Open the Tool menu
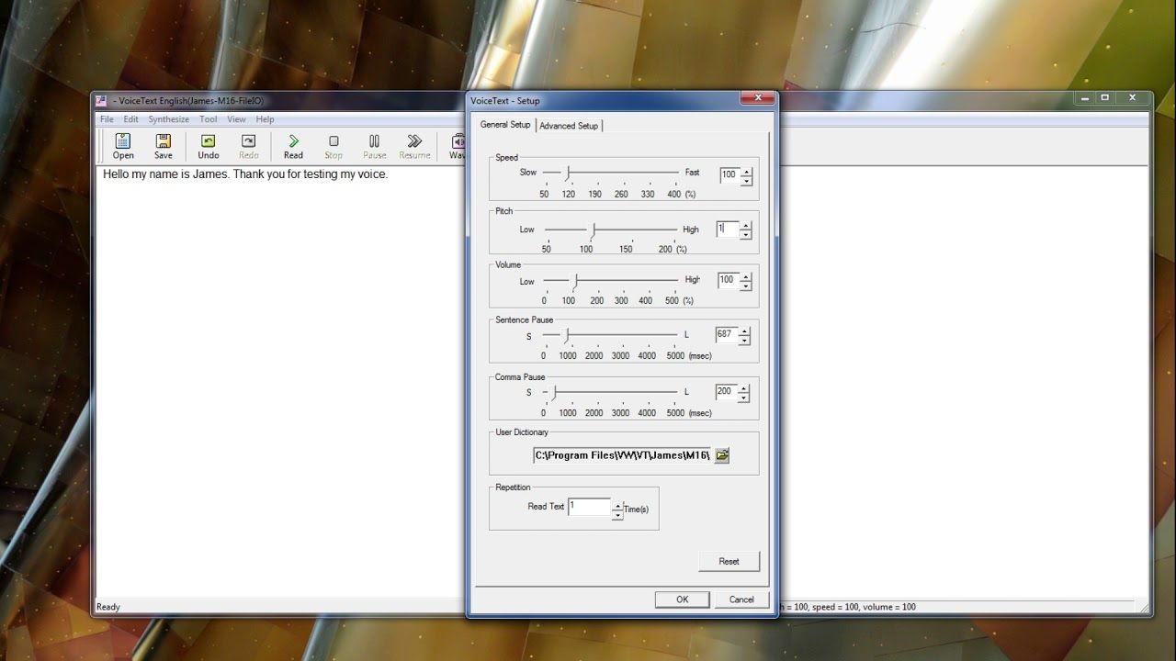Image resolution: width=1176 pixels, height=661 pixels. point(209,119)
